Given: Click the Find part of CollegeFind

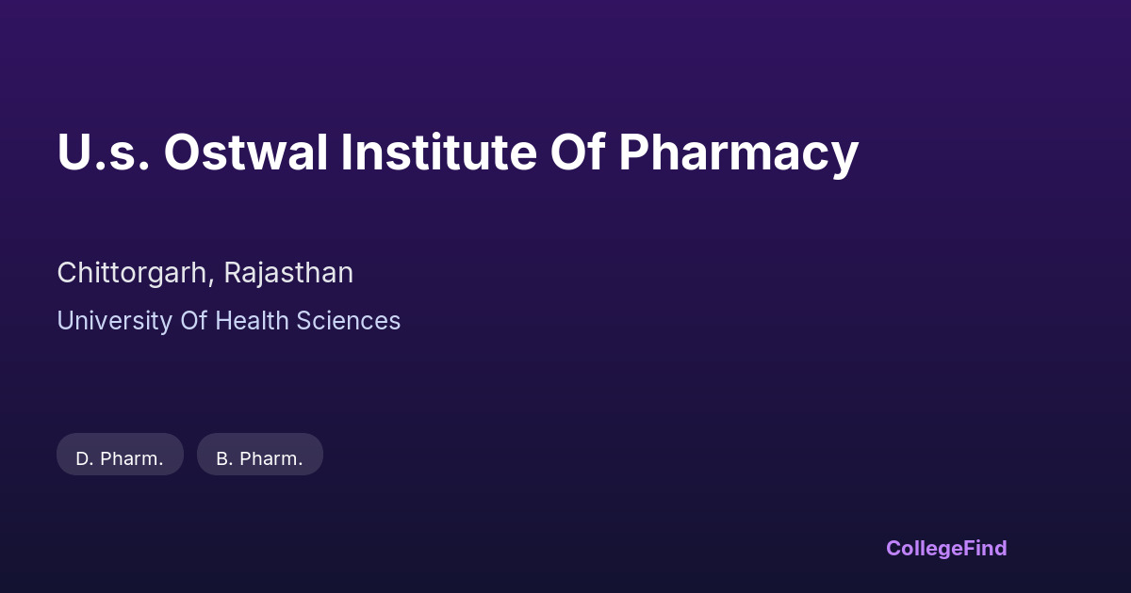Looking at the screenshot, I should click(985, 548).
